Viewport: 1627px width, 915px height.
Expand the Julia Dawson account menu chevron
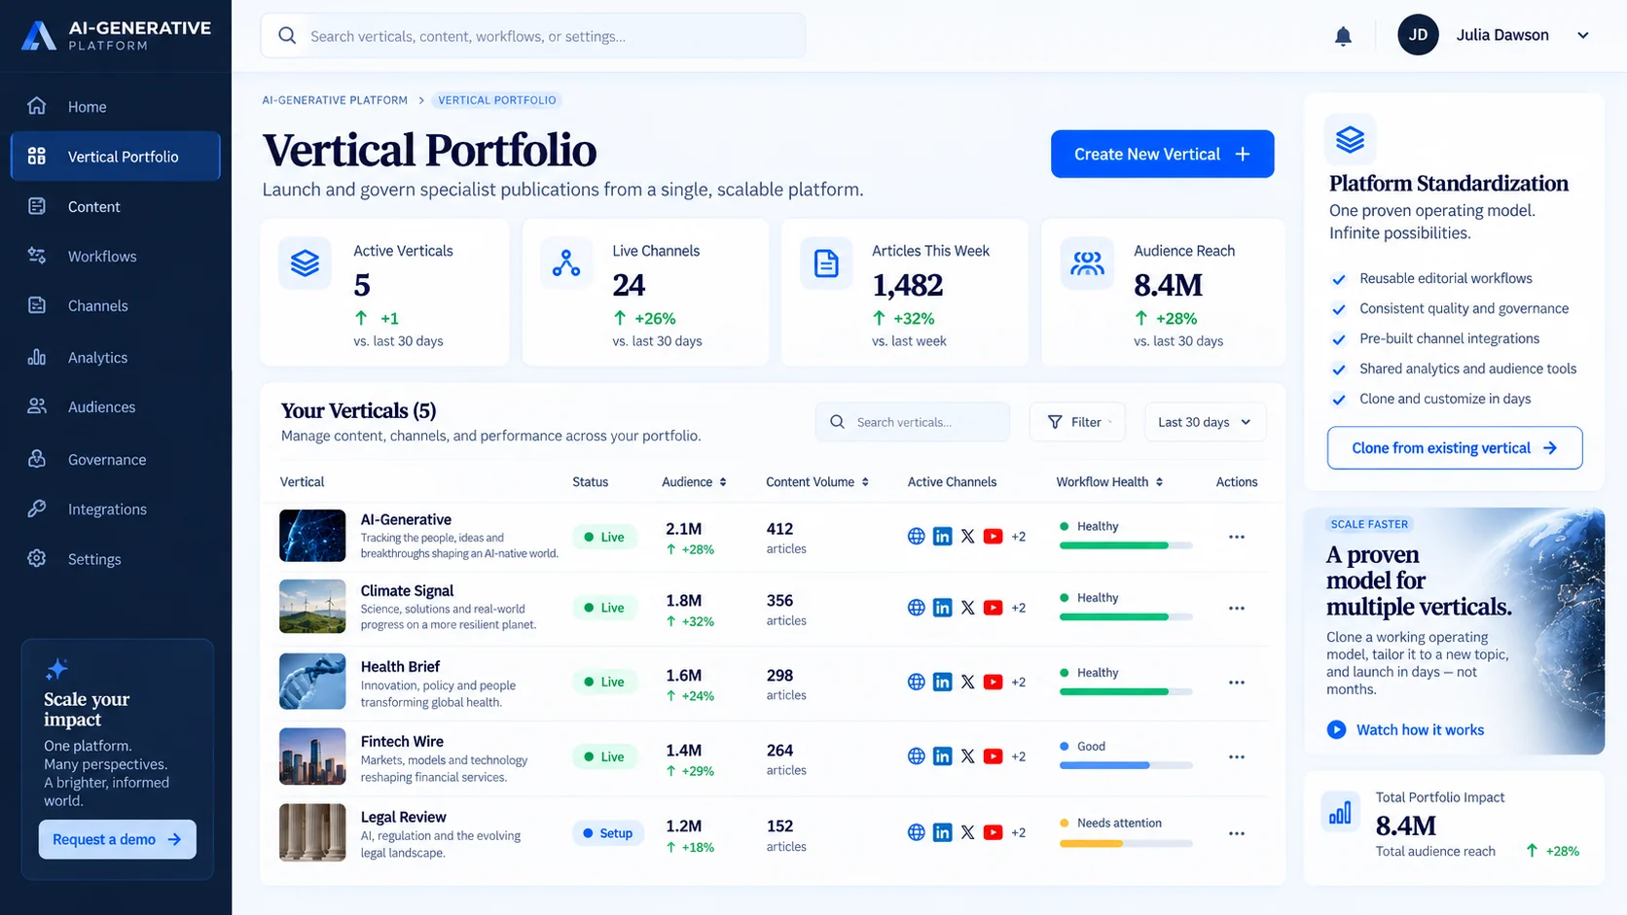coord(1583,36)
